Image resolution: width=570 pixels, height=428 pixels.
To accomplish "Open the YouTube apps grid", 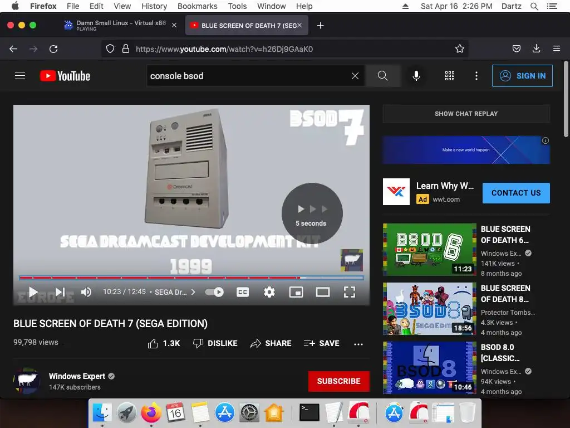I will (x=450, y=76).
